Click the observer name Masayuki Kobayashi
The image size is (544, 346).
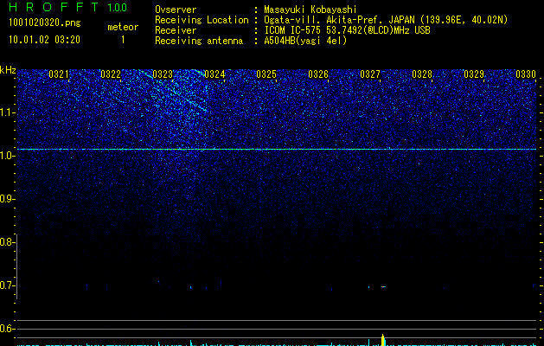pyautogui.click(x=310, y=10)
